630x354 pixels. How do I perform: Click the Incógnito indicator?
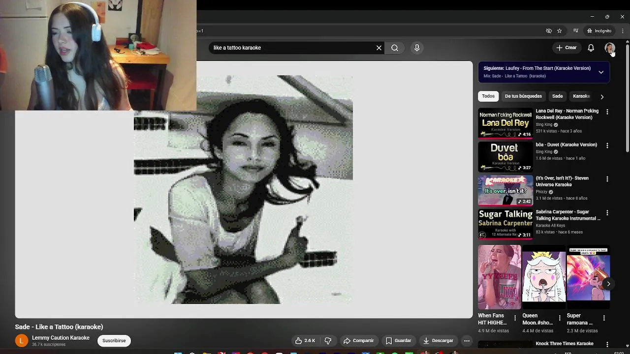[x=599, y=30]
